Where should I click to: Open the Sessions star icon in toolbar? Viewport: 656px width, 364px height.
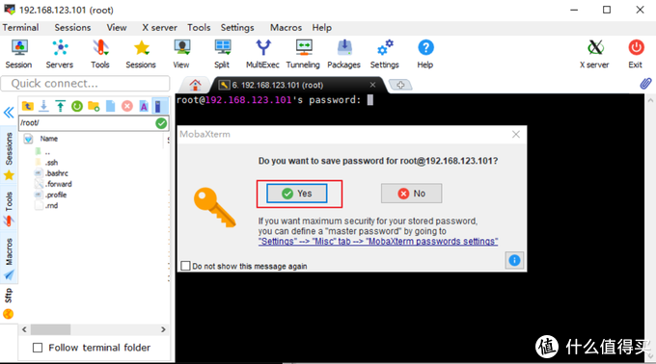click(141, 53)
